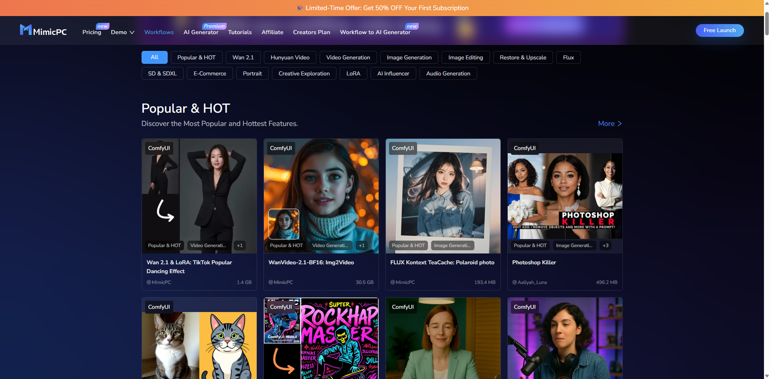Open AI Generator in the navigation

pyautogui.click(x=201, y=32)
